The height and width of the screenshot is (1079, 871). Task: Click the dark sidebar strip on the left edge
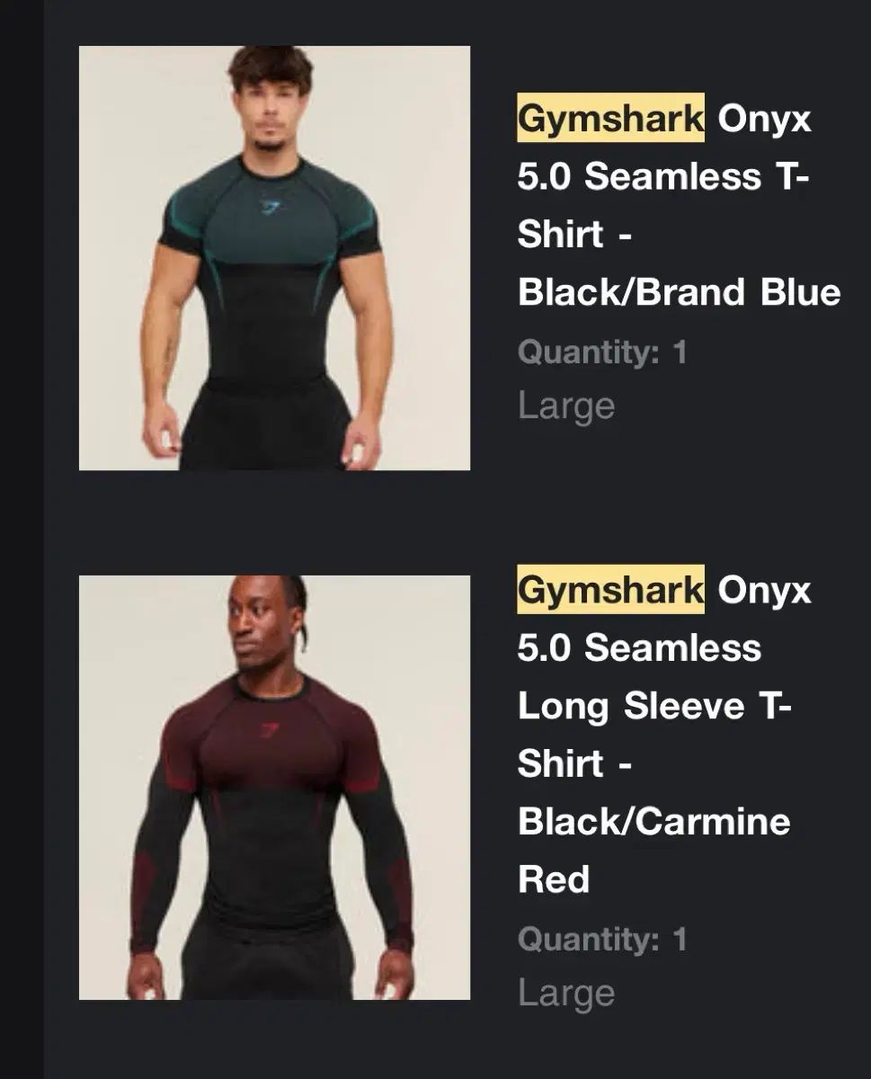(22, 539)
